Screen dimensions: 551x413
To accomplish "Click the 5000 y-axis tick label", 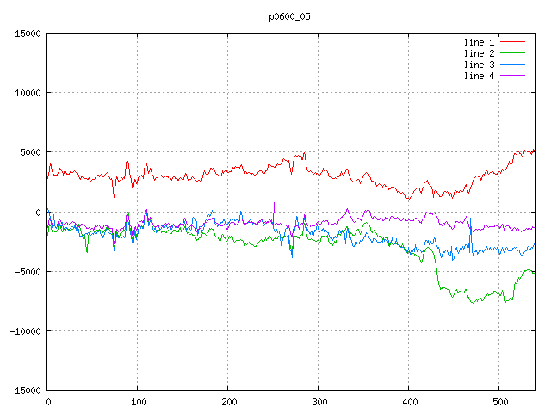I will point(29,152).
